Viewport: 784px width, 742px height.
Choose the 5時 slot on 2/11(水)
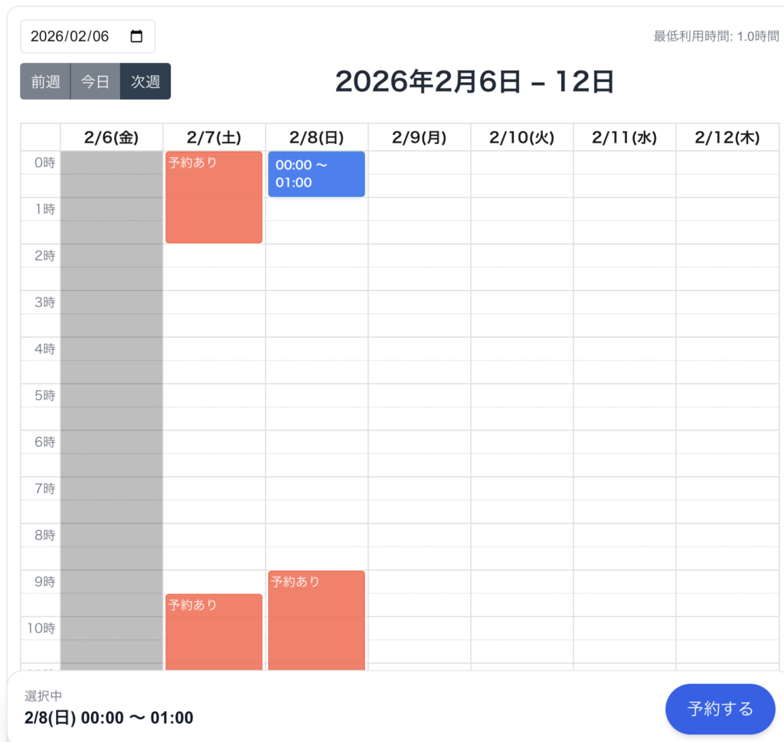tap(624, 396)
